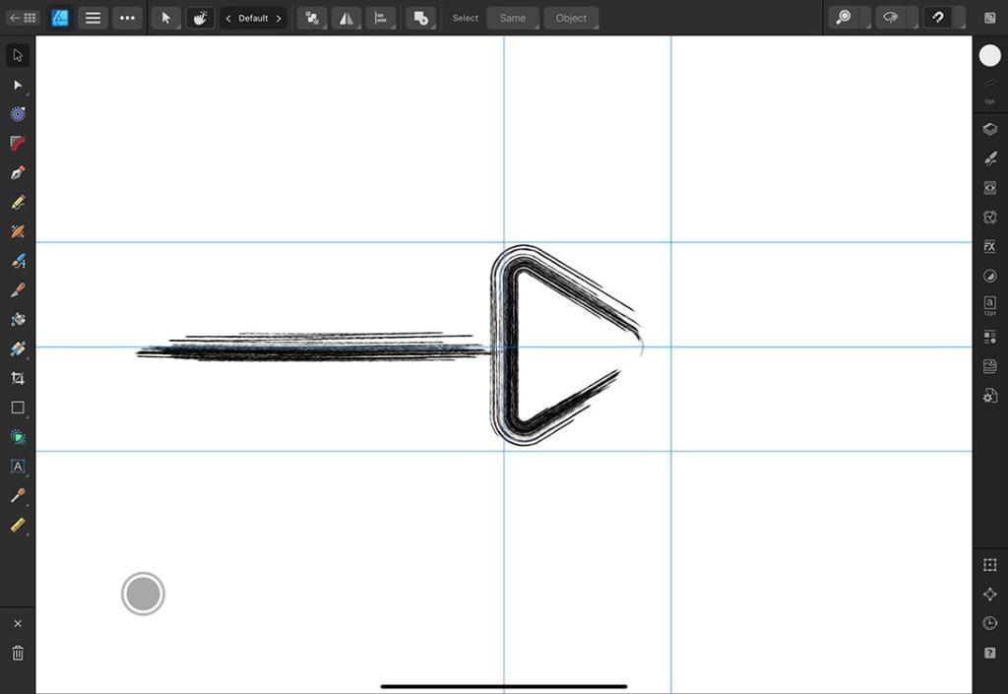Toggle the interface visibility top-right button
This screenshot has height=694, width=1008.
(990, 18)
